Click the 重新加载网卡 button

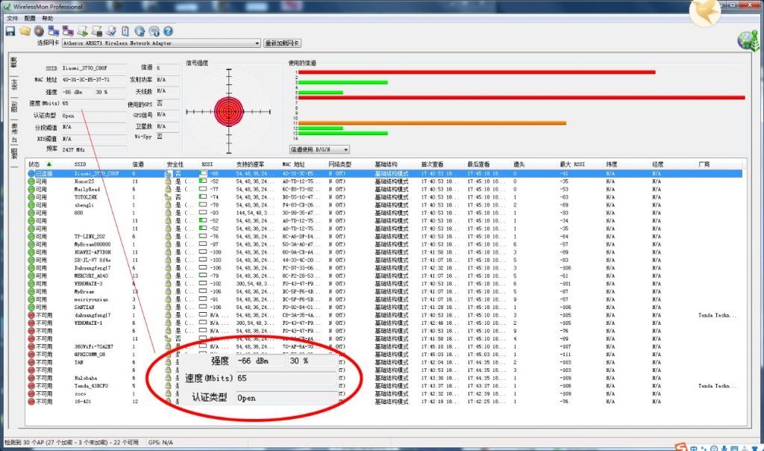pos(282,43)
